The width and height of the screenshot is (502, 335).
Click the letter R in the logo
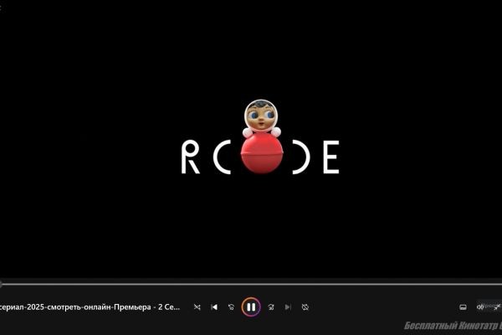(191, 157)
